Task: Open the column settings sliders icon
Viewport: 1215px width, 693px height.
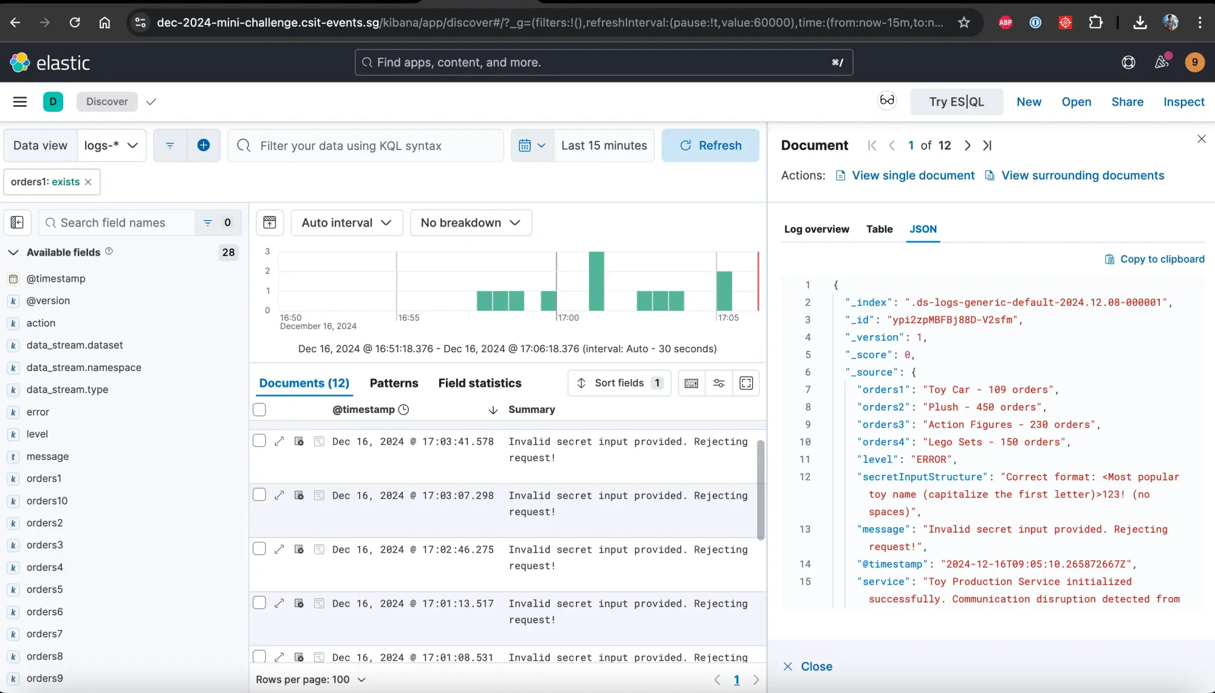Action: click(x=719, y=383)
